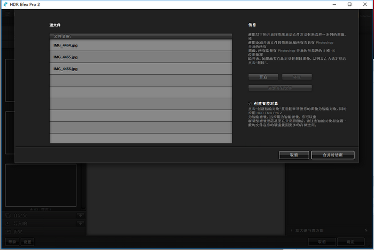Click the pin icon on loupe panel
This screenshot has height=250, width=374.
click(366, 230)
